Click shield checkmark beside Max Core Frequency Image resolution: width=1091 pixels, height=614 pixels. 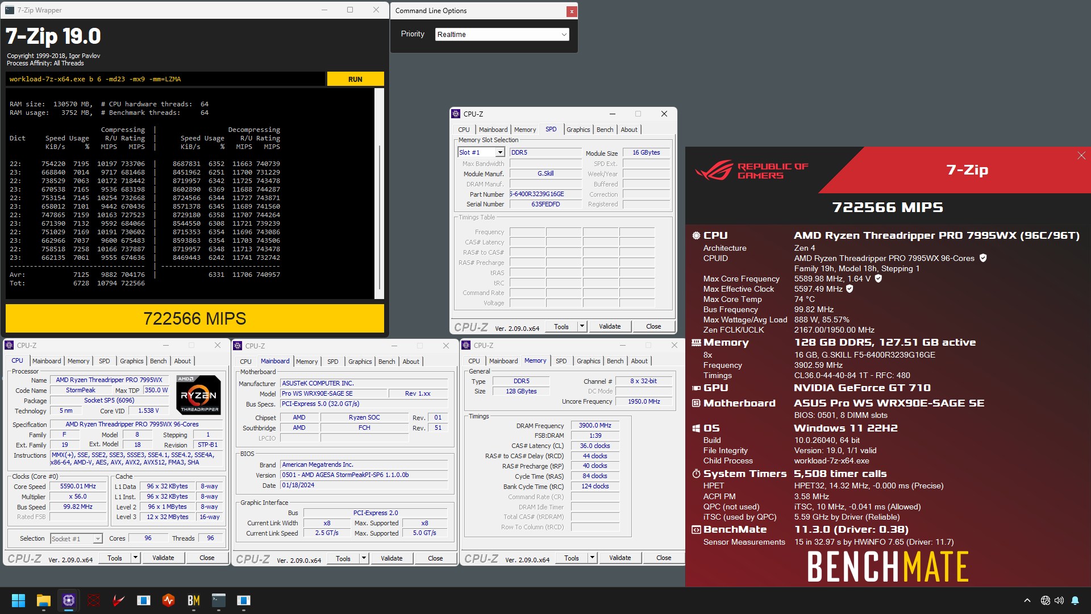878,279
